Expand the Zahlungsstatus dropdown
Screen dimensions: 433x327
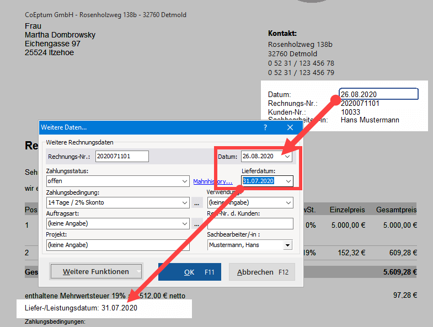click(184, 181)
